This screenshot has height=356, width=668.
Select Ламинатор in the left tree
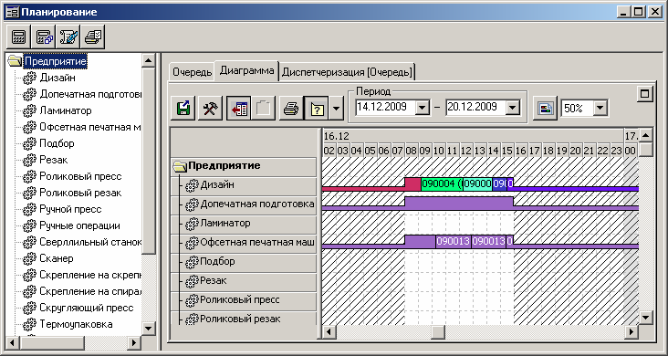click(65, 110)
